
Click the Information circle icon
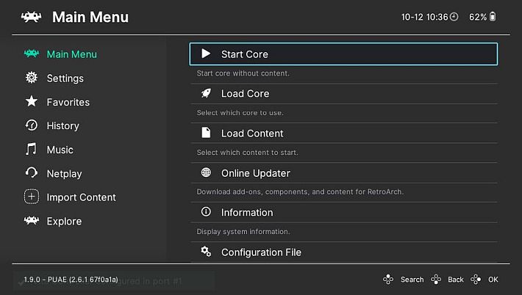point(206,211)
